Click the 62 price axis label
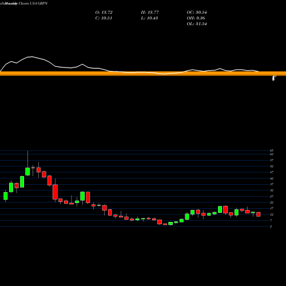 coord(272,154)
